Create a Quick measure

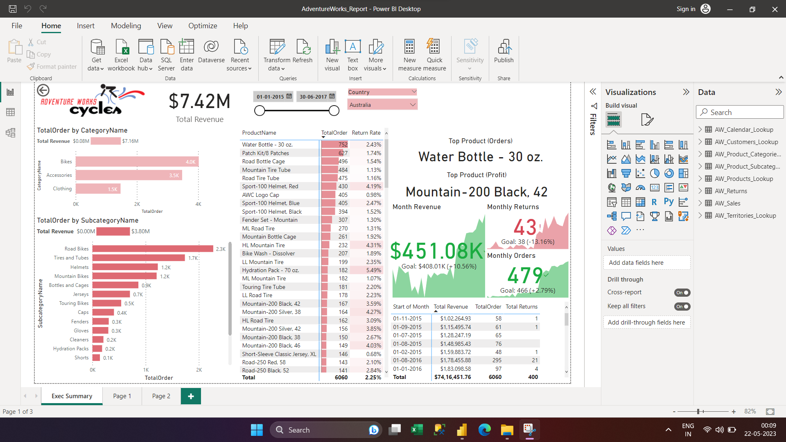(434, 55)
